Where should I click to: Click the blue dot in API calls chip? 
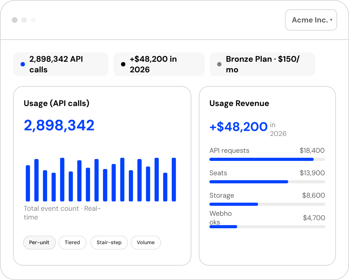click(23, 64)
